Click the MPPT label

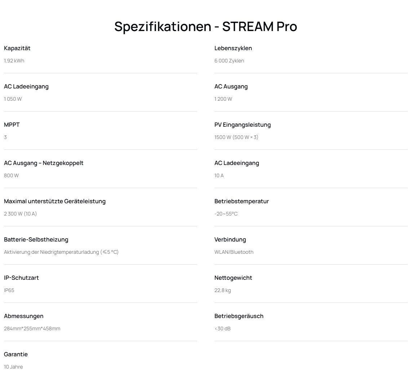point(12,125)
